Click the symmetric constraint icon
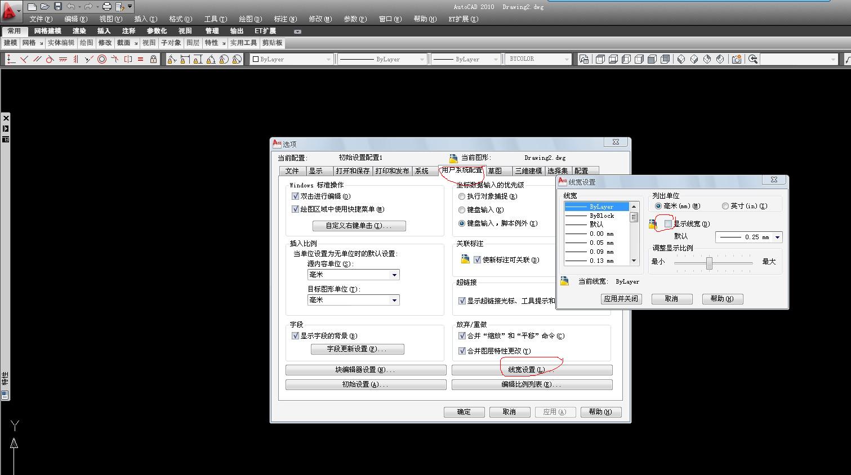The width and height of the screenshot is (851, 475). click(x=128, y=59)
